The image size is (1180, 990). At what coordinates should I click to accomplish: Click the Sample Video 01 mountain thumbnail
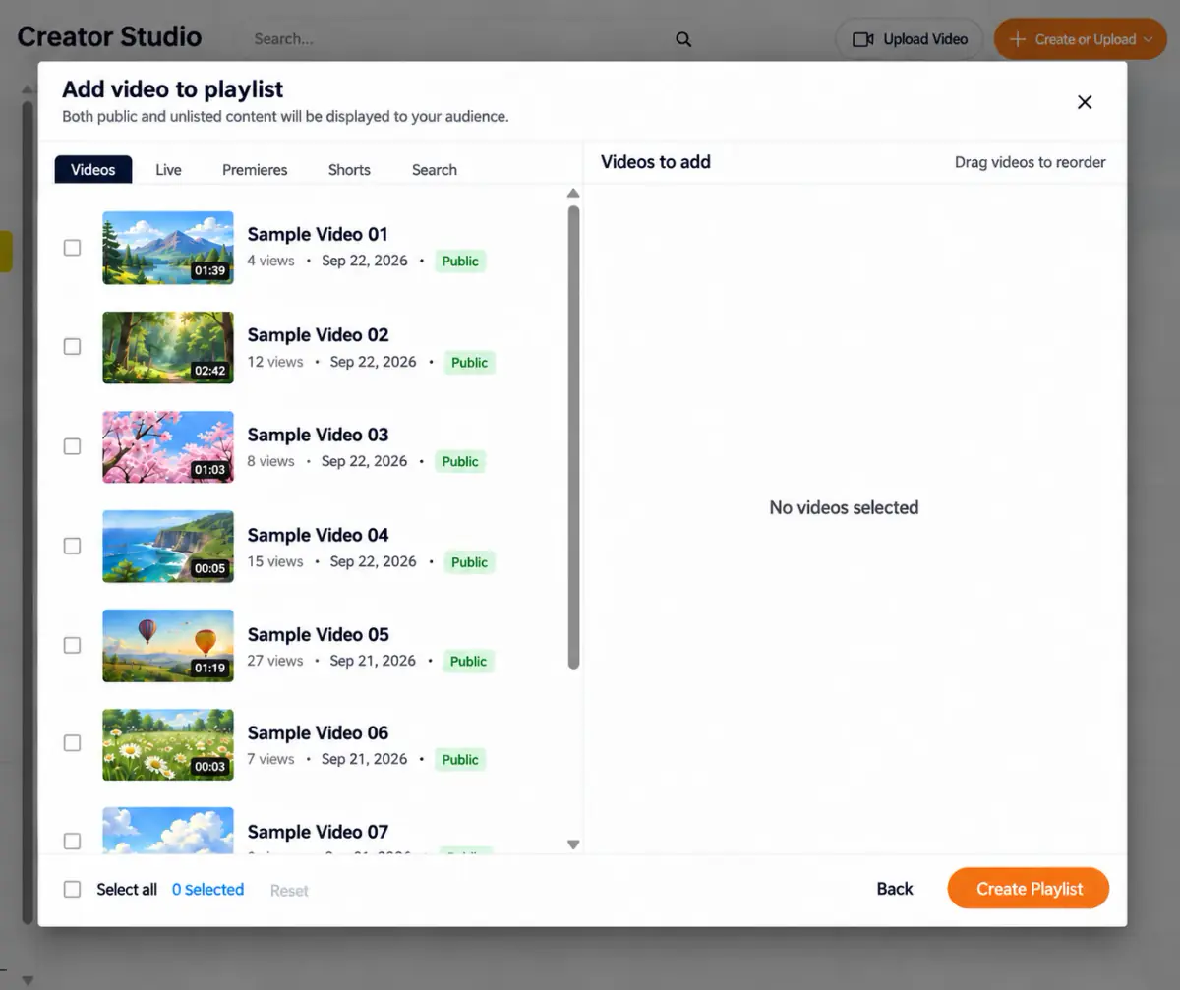pyautogui.click(x=168, y=248)
